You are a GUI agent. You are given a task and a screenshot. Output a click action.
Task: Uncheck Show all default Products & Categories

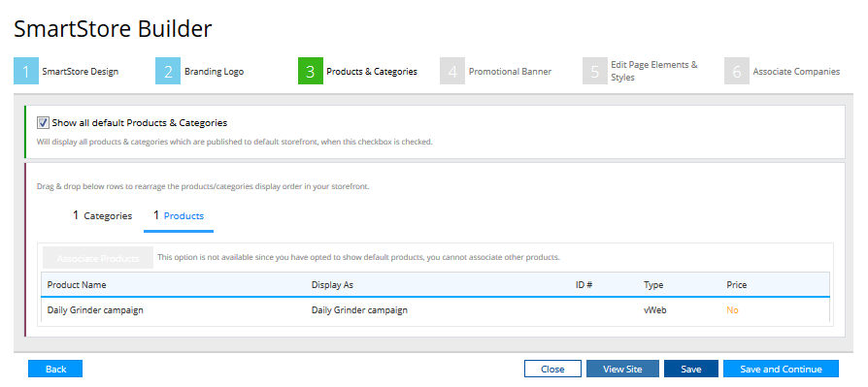point(43,123)
